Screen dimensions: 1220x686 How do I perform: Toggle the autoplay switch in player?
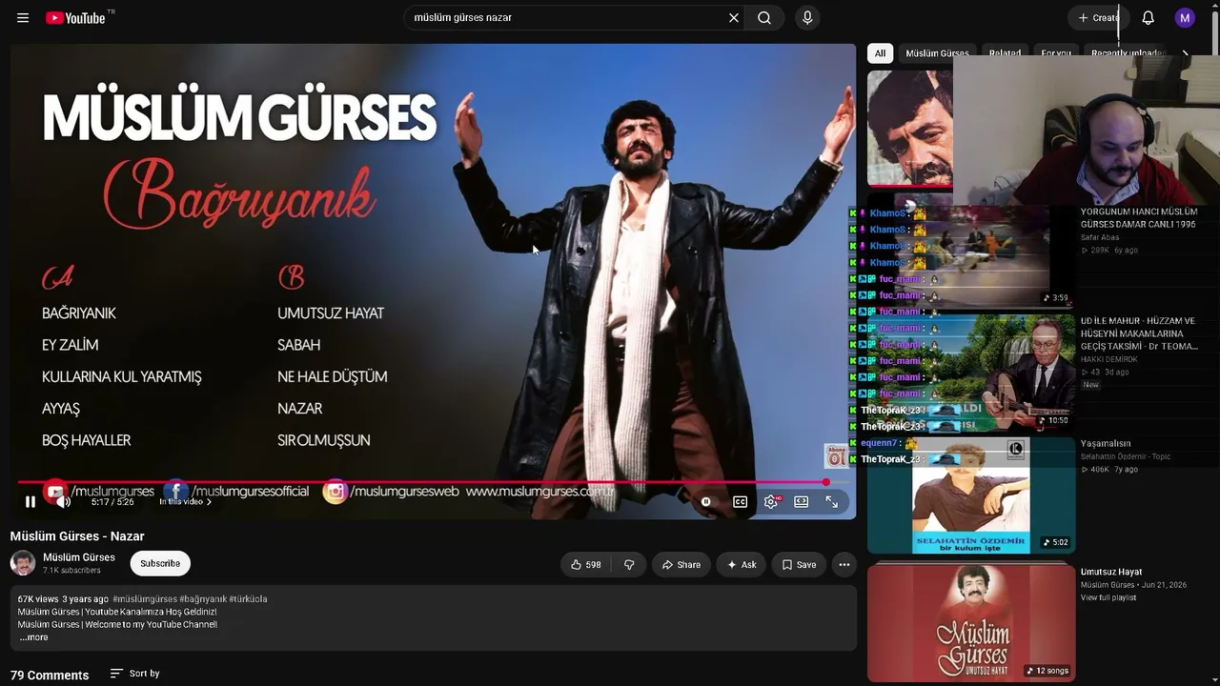pyautogui.click(x=706, y=502)
